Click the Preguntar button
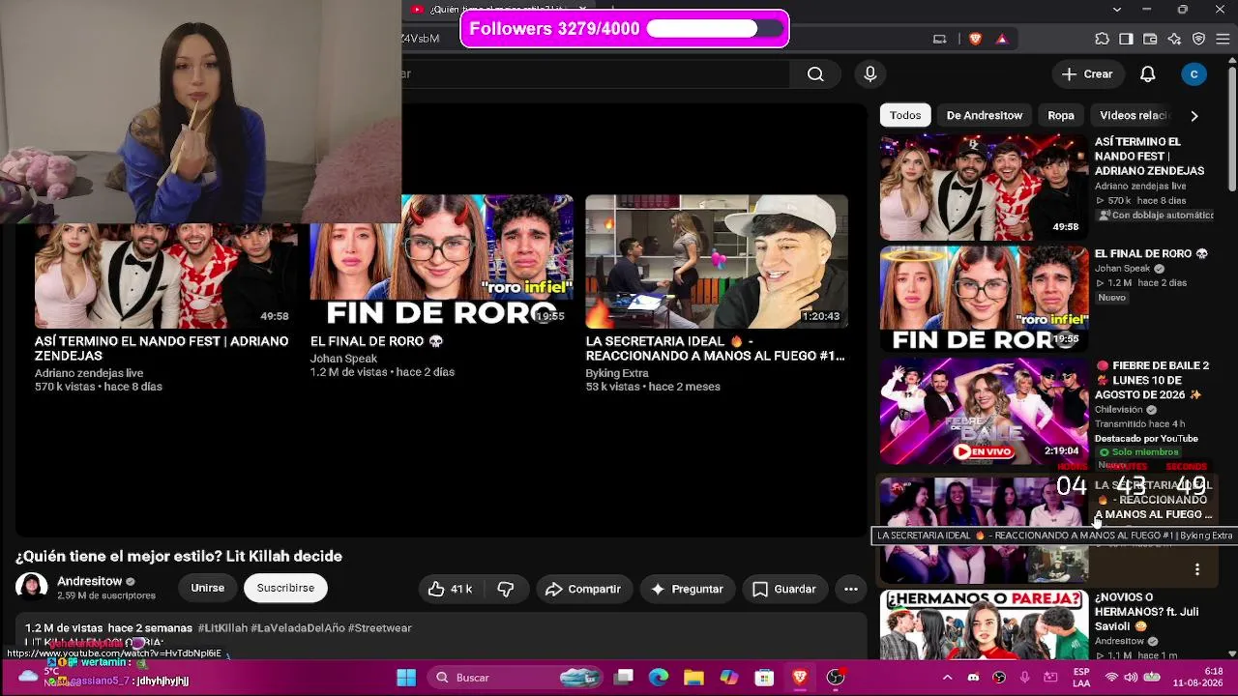Screen dimensions: 1238x696 click(x=687, y=589)
